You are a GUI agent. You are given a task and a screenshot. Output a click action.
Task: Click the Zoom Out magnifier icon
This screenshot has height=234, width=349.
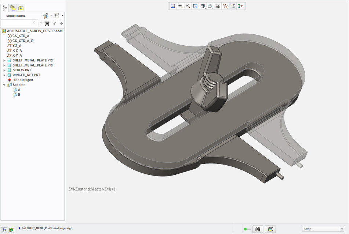(188, 6)
